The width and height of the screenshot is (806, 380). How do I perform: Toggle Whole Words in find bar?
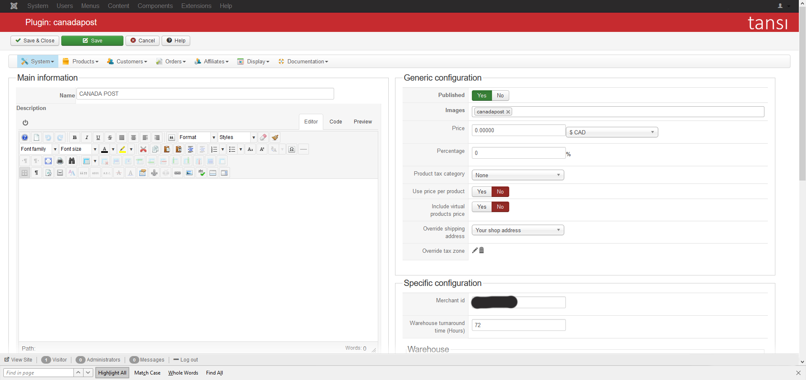pyautogui.click(x=183, y=373)
